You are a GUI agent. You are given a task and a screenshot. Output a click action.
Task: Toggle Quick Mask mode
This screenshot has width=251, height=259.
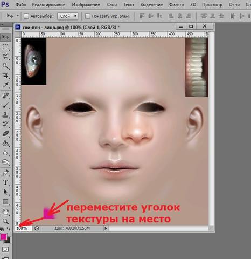coord(5,249)
